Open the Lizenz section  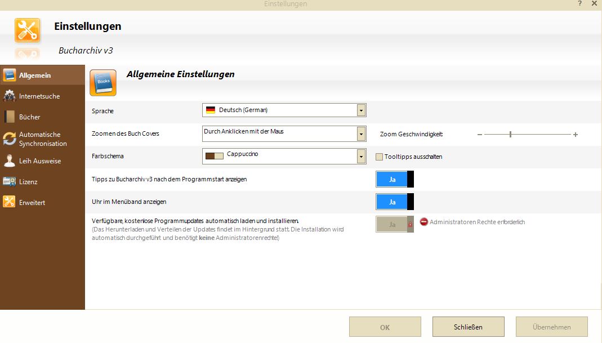click(x=42, y=182)
